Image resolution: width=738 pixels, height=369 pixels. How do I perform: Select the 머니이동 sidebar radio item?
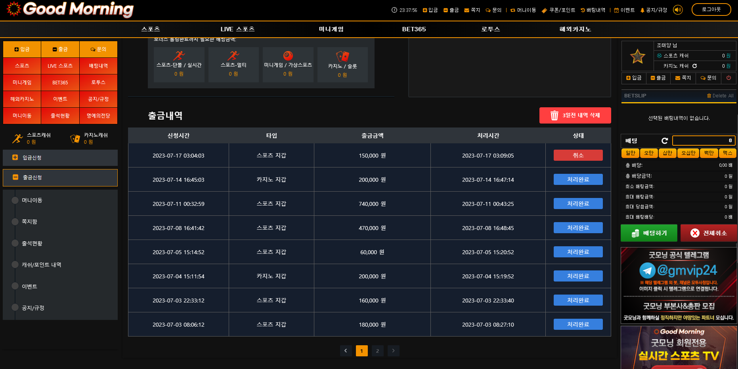[x=15, y=200]
